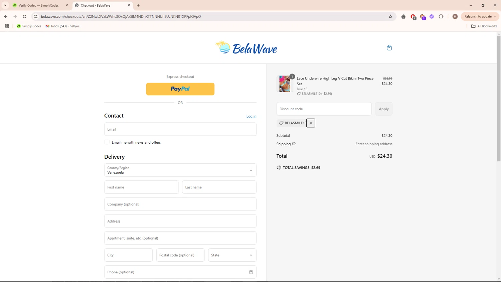Reload the checkout page
Screen dimensions: 501x282
(x=24, y=16)
